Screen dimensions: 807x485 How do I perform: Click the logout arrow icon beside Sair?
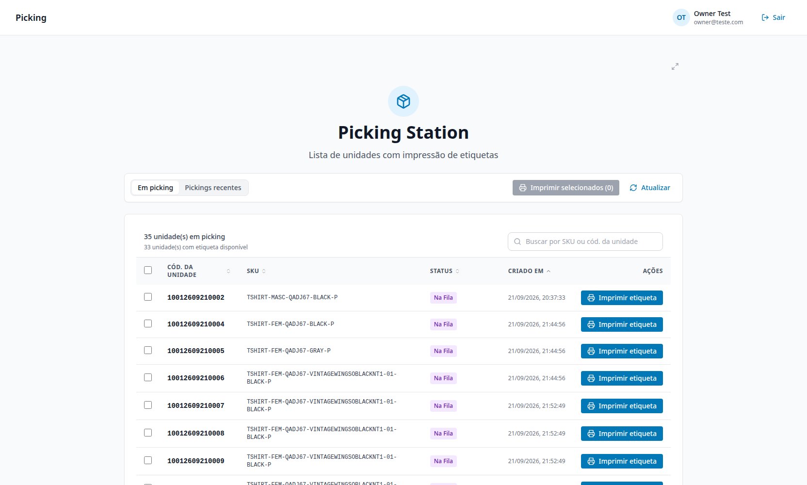point(765,17)
